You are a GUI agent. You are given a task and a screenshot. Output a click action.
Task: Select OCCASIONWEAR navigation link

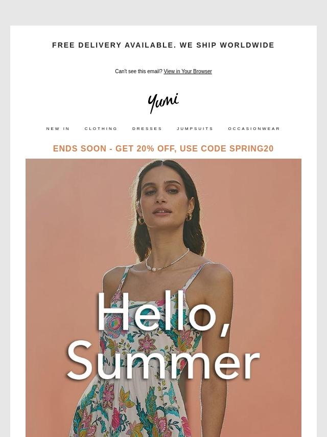click(254, 128)
